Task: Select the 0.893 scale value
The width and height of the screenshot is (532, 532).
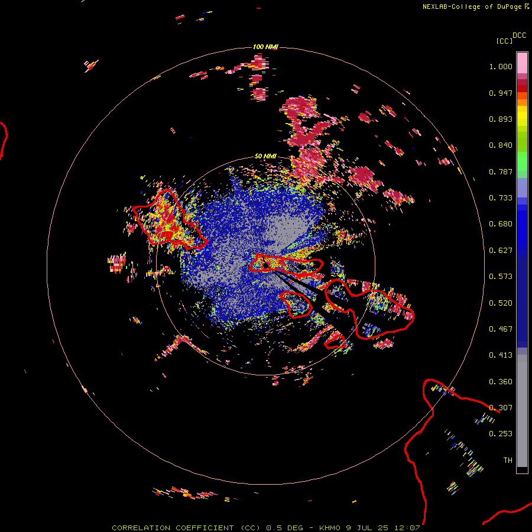Action: tap(501, 119)
